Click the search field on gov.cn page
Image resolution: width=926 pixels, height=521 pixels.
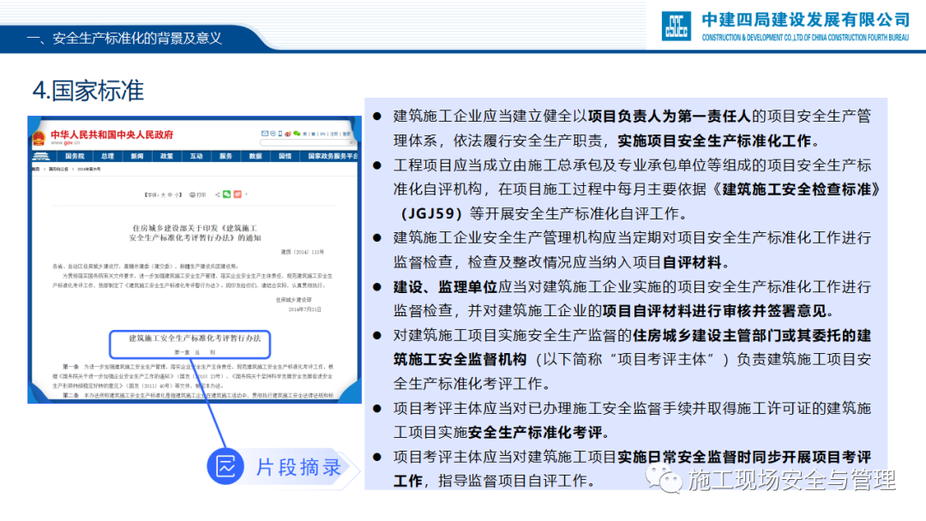pyautogui.click(x=307, y=142)
